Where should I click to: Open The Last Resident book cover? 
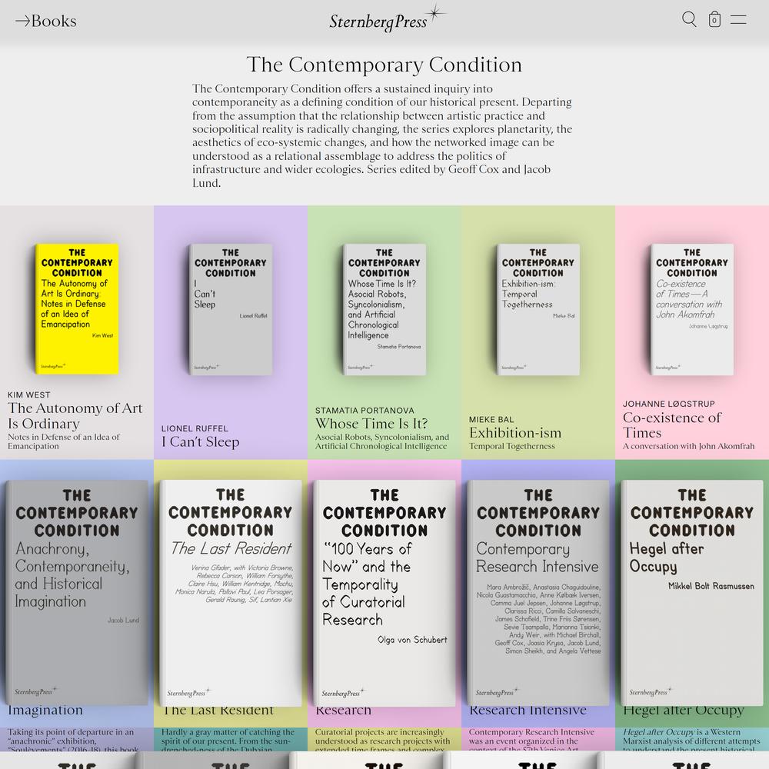click(x=231, y=592)
